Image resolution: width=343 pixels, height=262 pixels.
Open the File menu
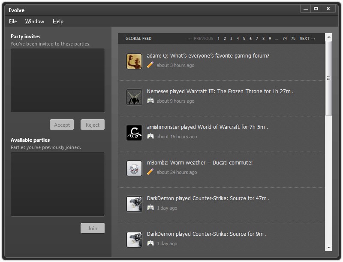(13, 21)
